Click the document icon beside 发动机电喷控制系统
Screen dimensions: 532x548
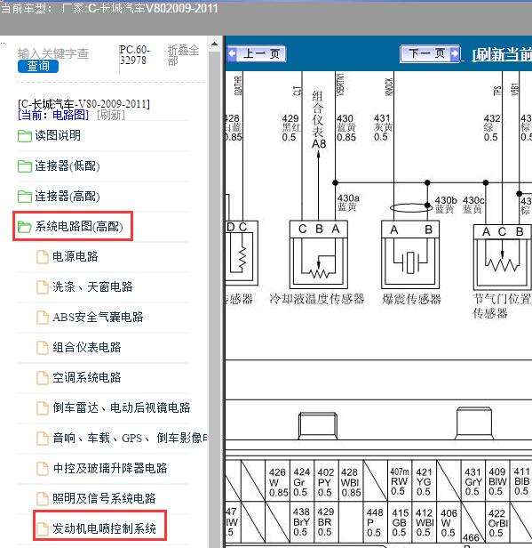click(43, 529)
